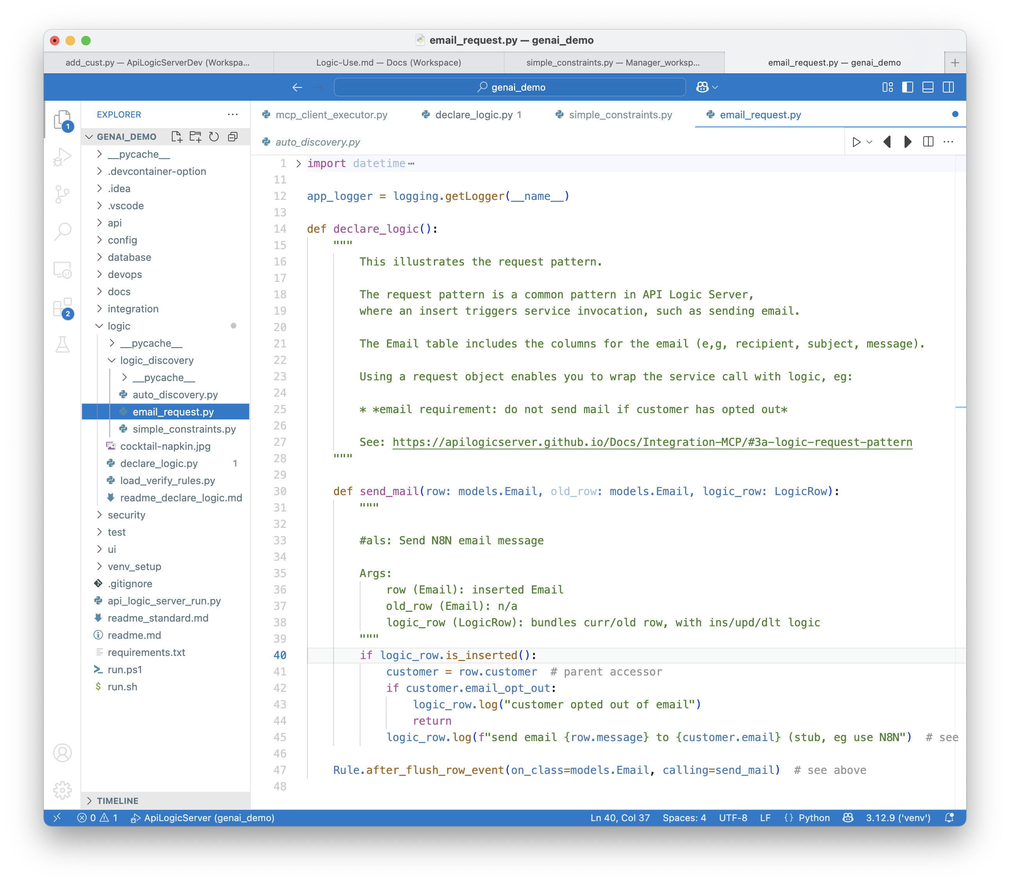Expand folded import block on line 1

298,163
